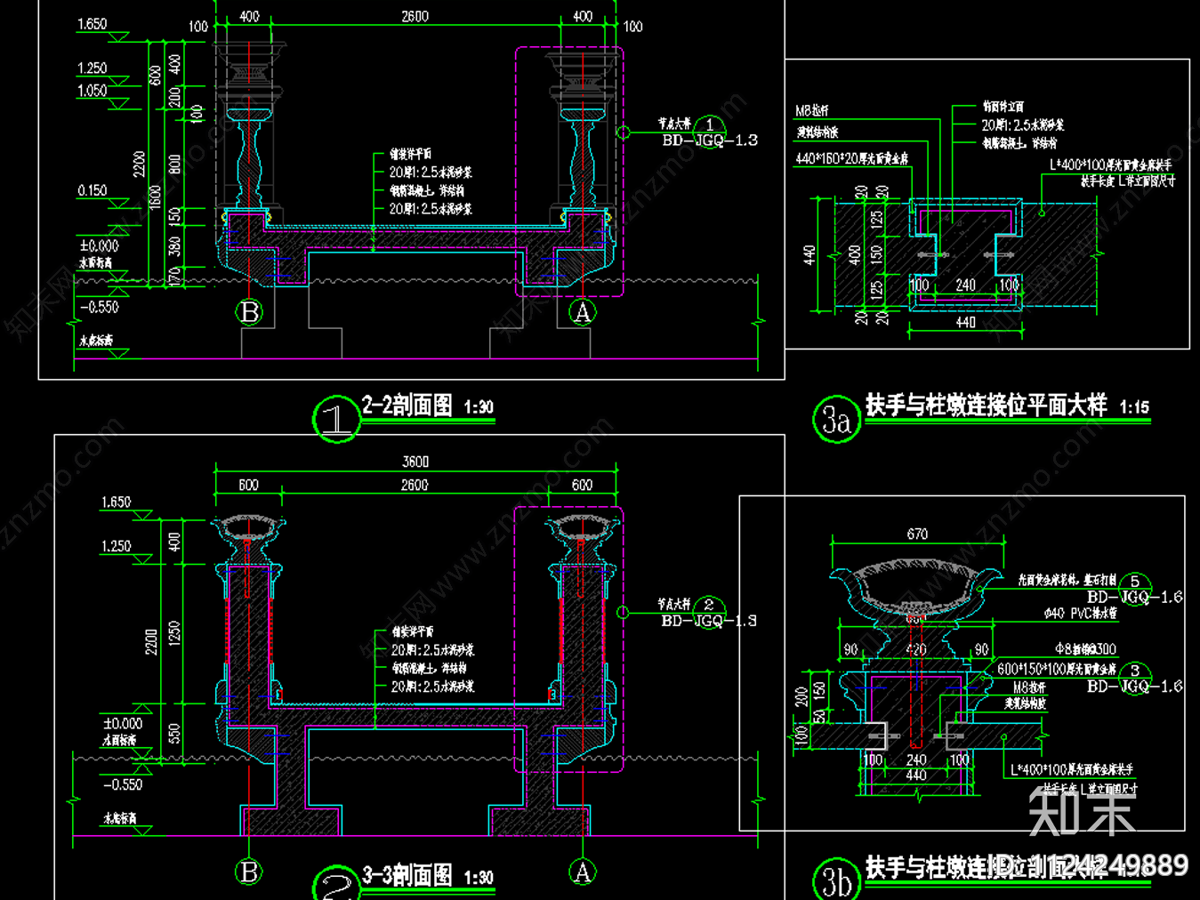Image resolution: width=1200 pixels, height=900 pixels.
Task: Click the 'φ40 PVC' drain pipe annotation
Action: (x=1080, y=613)
